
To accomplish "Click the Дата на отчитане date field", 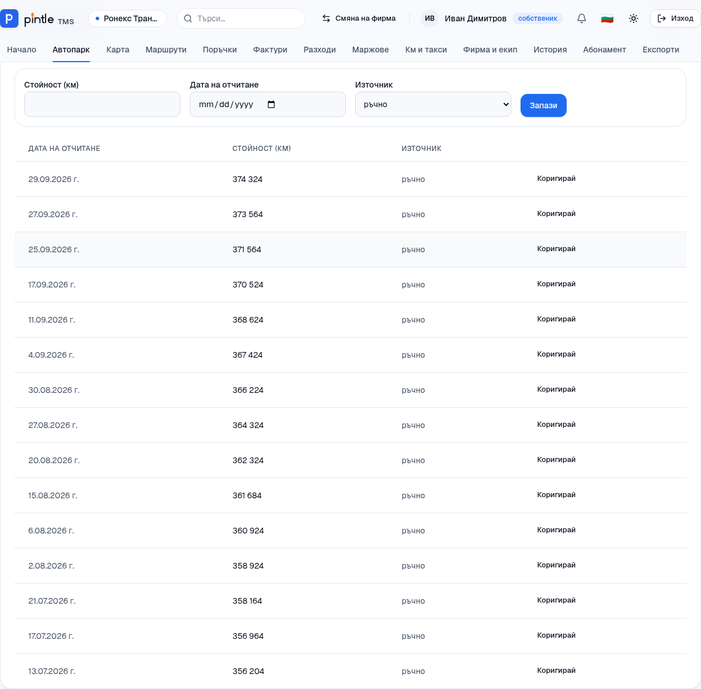I will pos(267,104).
